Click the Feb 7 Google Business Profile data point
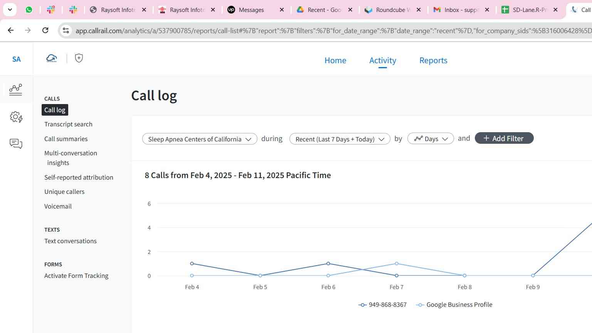592x333 pixels. [397, 264]
